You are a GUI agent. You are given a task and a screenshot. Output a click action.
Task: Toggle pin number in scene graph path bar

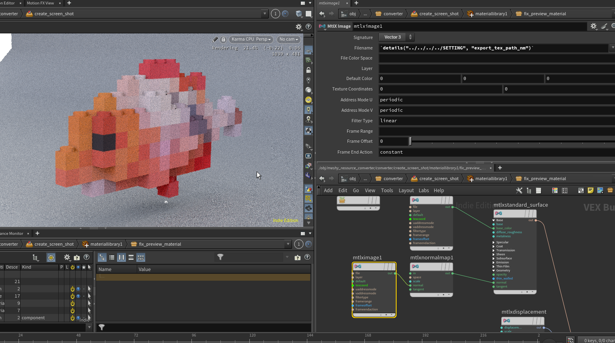coord(298,244)
